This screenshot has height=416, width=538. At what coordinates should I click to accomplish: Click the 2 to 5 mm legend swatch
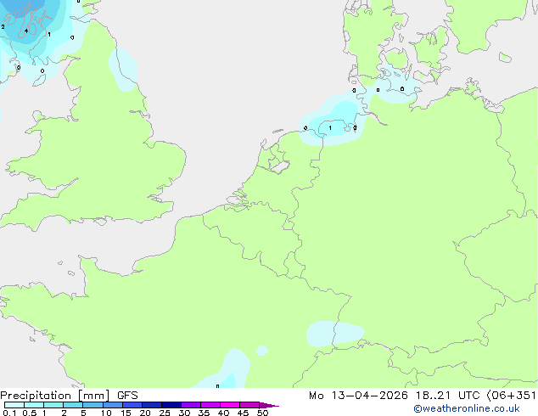click(x=73, y=405)
